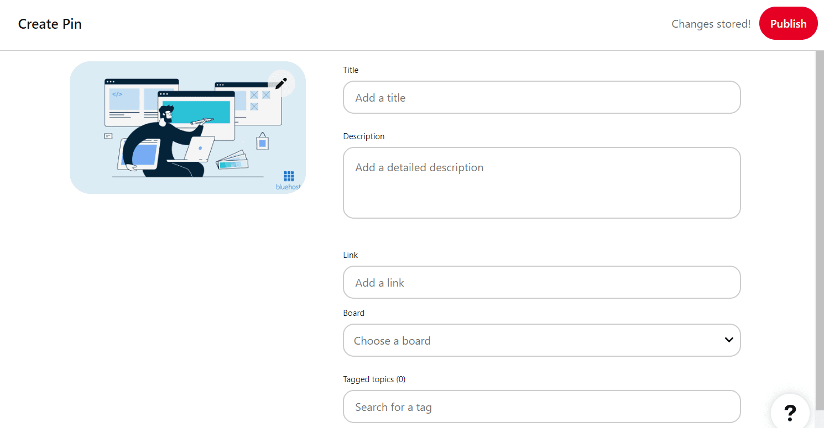Click the vertical page scrollbar
This screenshot has width=824, height=428.
[820, 221]
